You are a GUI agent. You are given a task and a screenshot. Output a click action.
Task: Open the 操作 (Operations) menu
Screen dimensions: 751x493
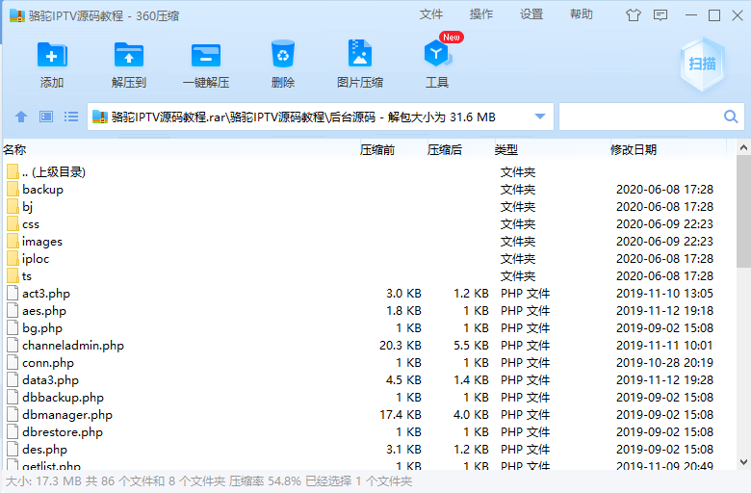[481, 14]
